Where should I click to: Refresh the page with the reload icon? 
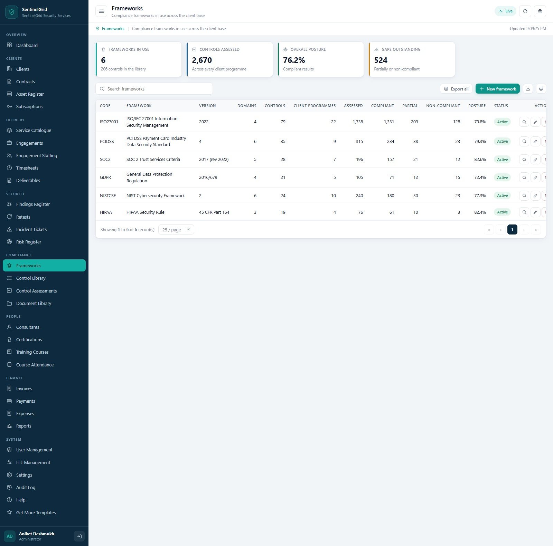(x=525, y=11)
